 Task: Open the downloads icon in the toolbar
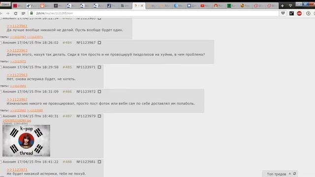(x=308, y=13)
